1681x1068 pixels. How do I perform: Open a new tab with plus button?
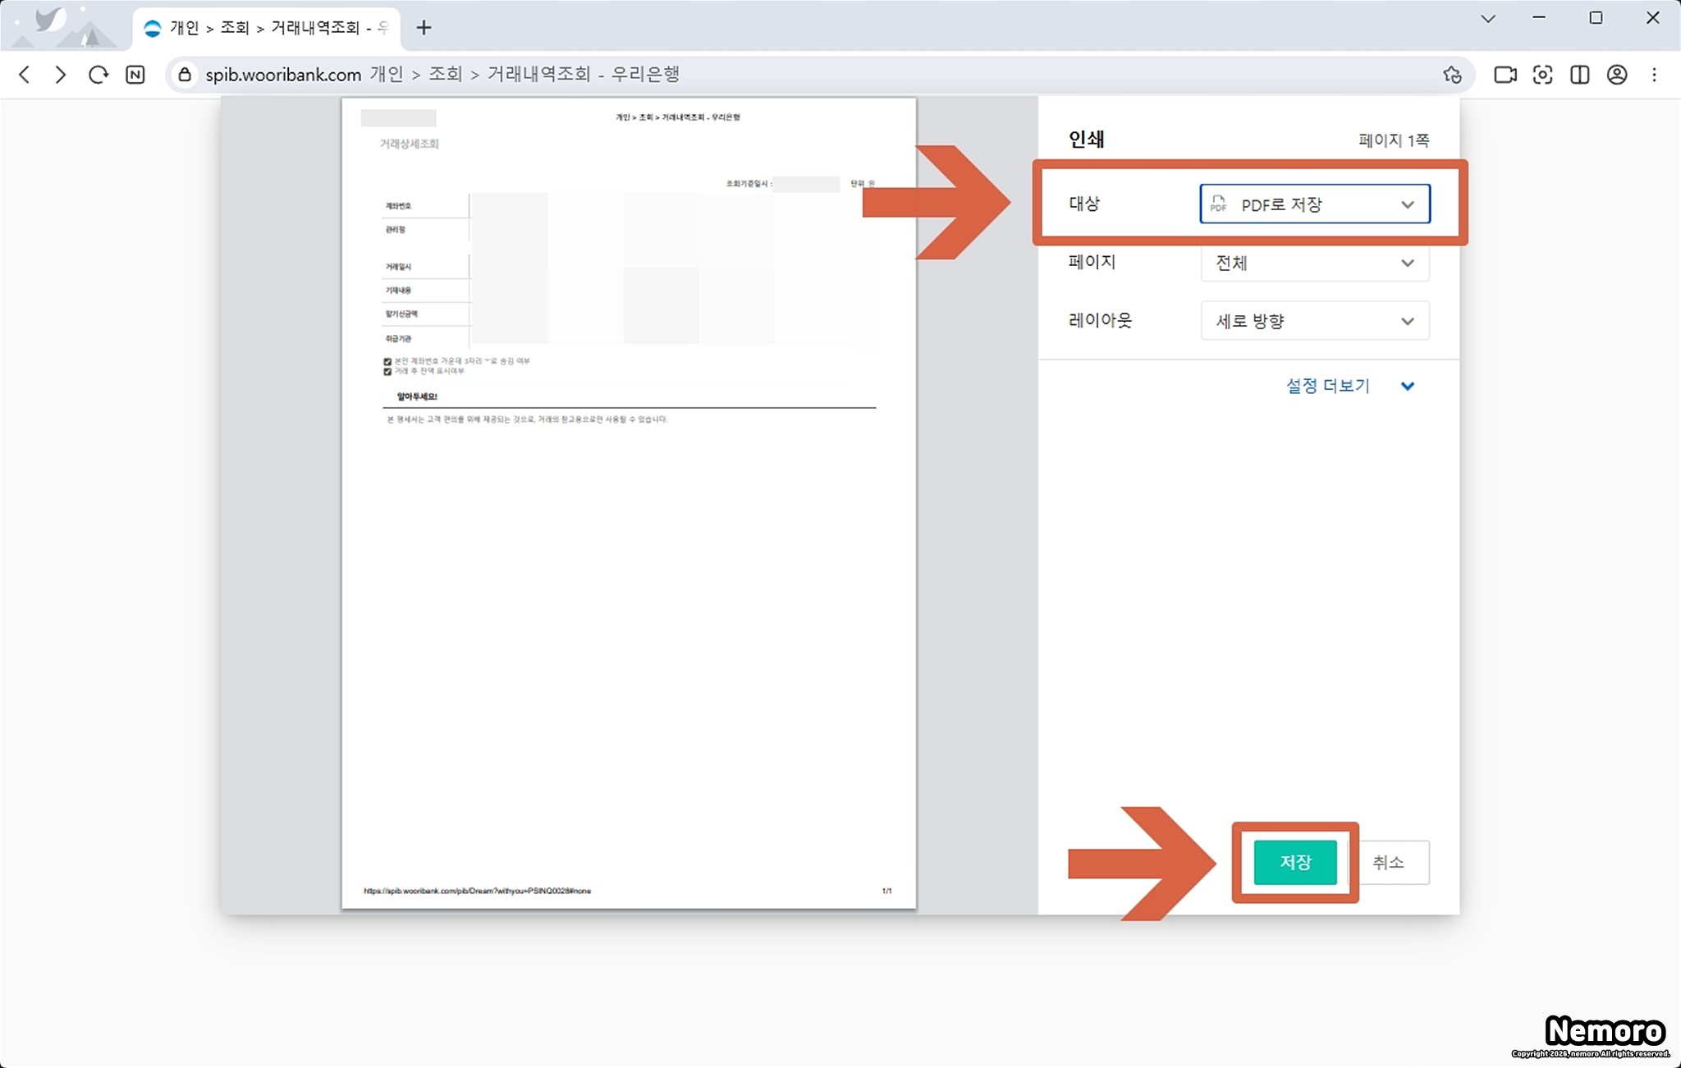[x=424, y=28]
